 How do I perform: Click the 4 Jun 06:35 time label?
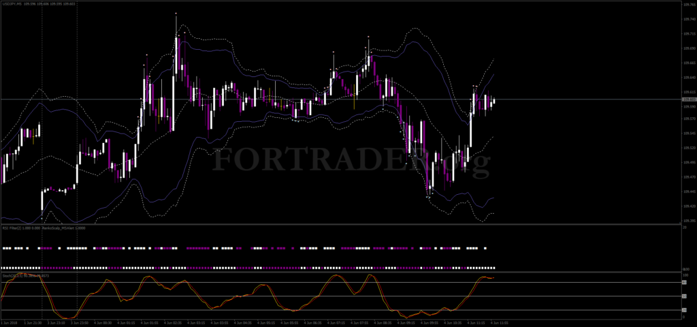click(x=313, y=324)
